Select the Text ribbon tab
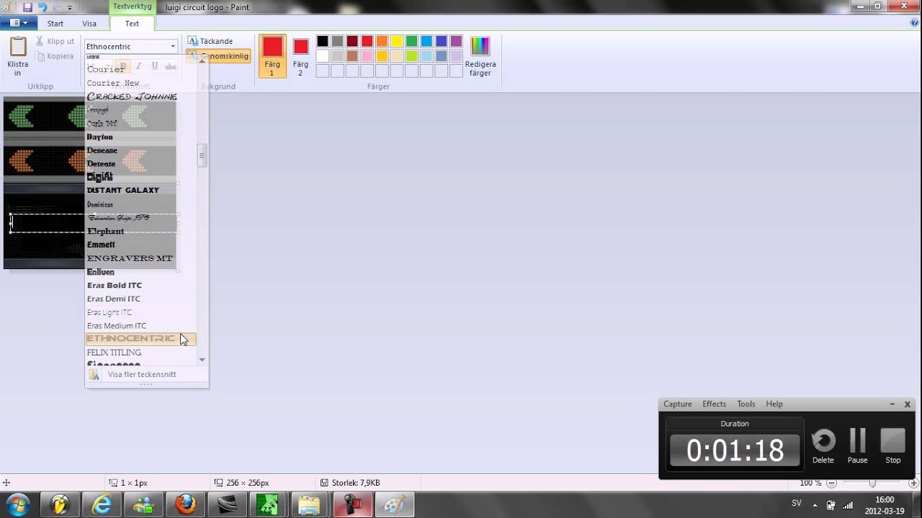The image size is (922, 518). pyautogui.click(x=132, y=24)
